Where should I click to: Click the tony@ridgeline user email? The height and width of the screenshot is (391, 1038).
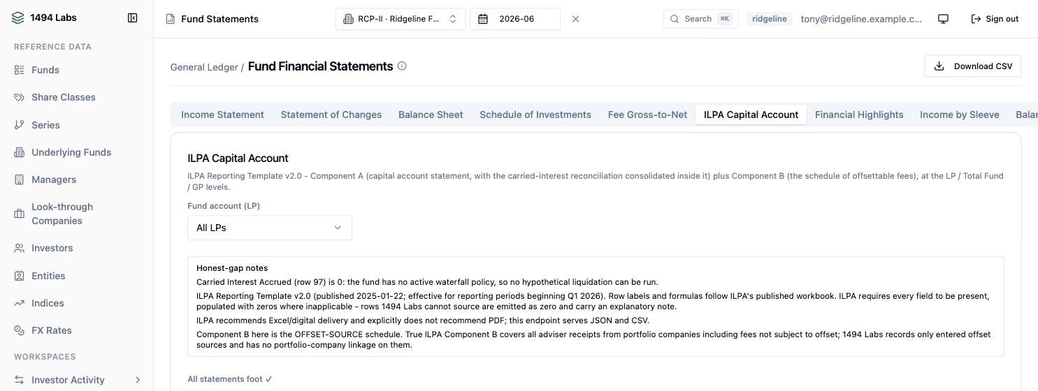point(861,19)
